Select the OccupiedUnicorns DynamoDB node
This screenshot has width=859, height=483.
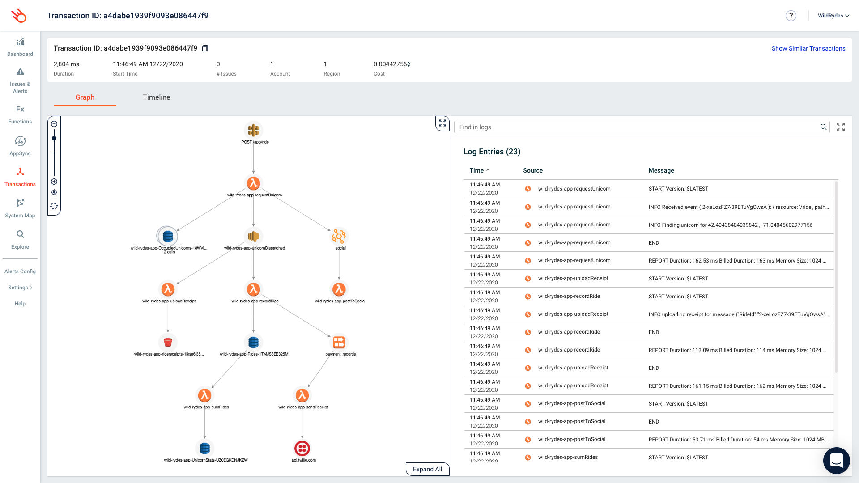pos(168,236)
